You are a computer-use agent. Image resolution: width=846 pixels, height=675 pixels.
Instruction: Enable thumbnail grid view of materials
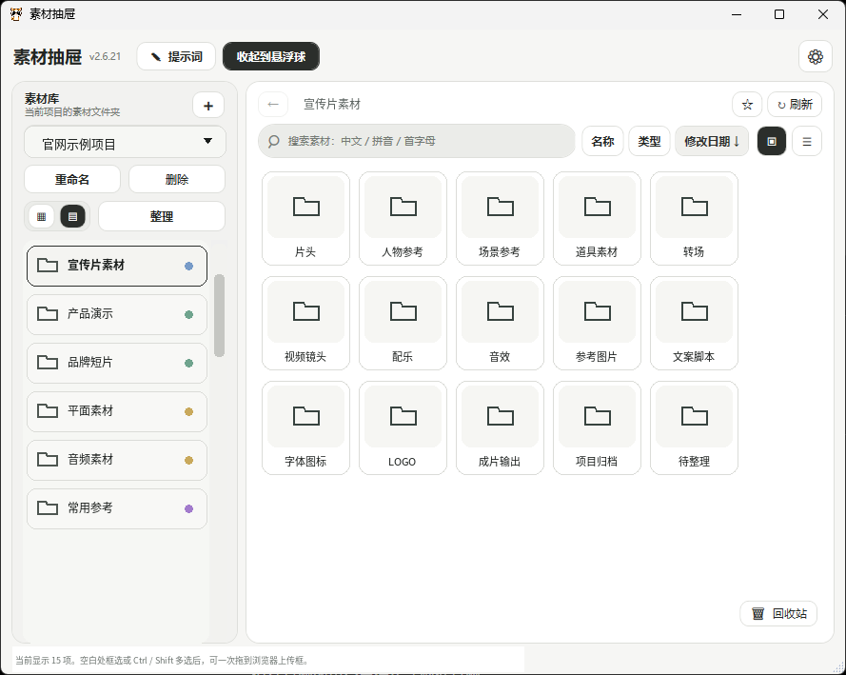[x=772, y=141]
